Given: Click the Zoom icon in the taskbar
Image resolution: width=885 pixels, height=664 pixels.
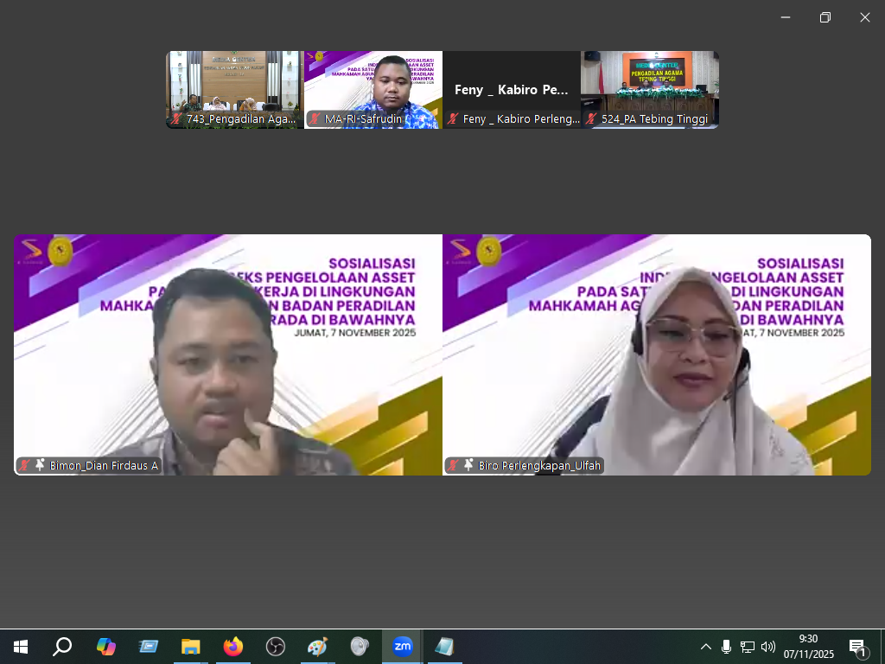Looking at the screenshot, I should (402, 647).
